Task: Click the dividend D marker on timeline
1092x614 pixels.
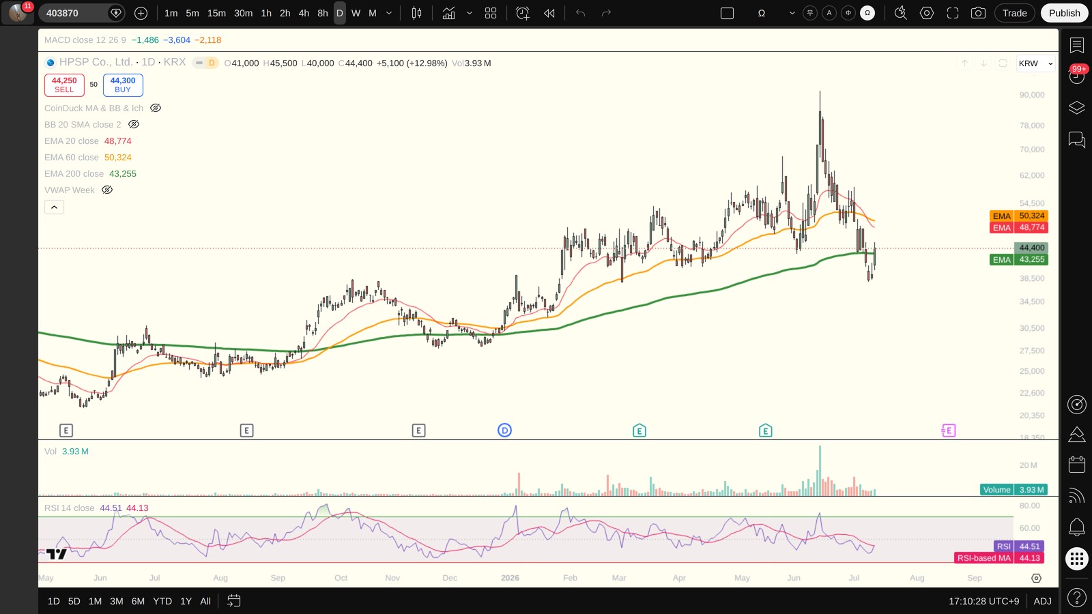Action: coord(504,430)
